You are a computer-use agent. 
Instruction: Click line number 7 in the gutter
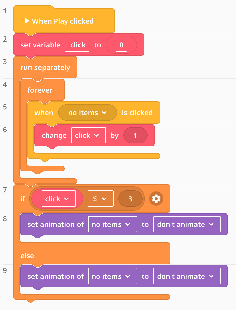coord(5,190)
